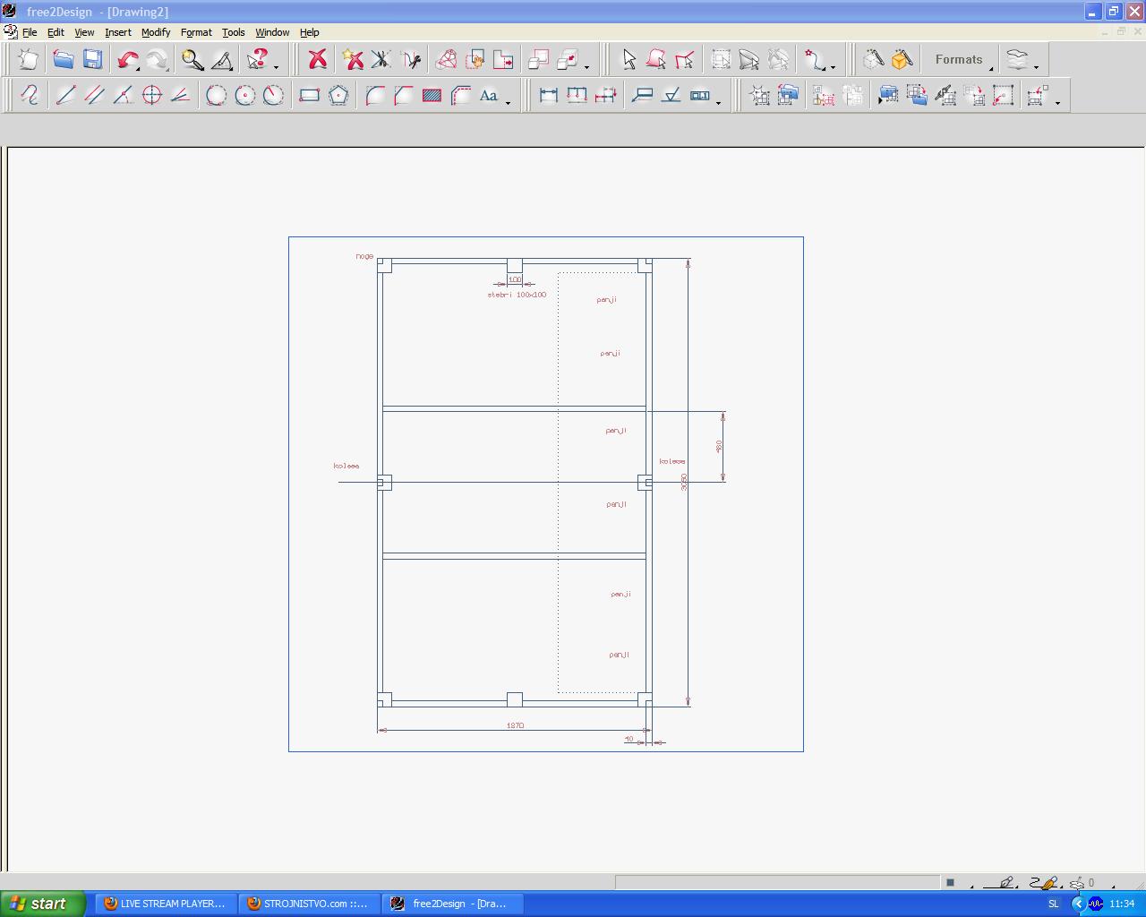Viewport: 1146px width, 917px height.
Task: Select the rectangle drawing tool
Action: click(309, 95)
